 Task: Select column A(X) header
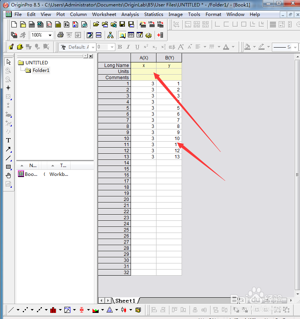point(144,58)
